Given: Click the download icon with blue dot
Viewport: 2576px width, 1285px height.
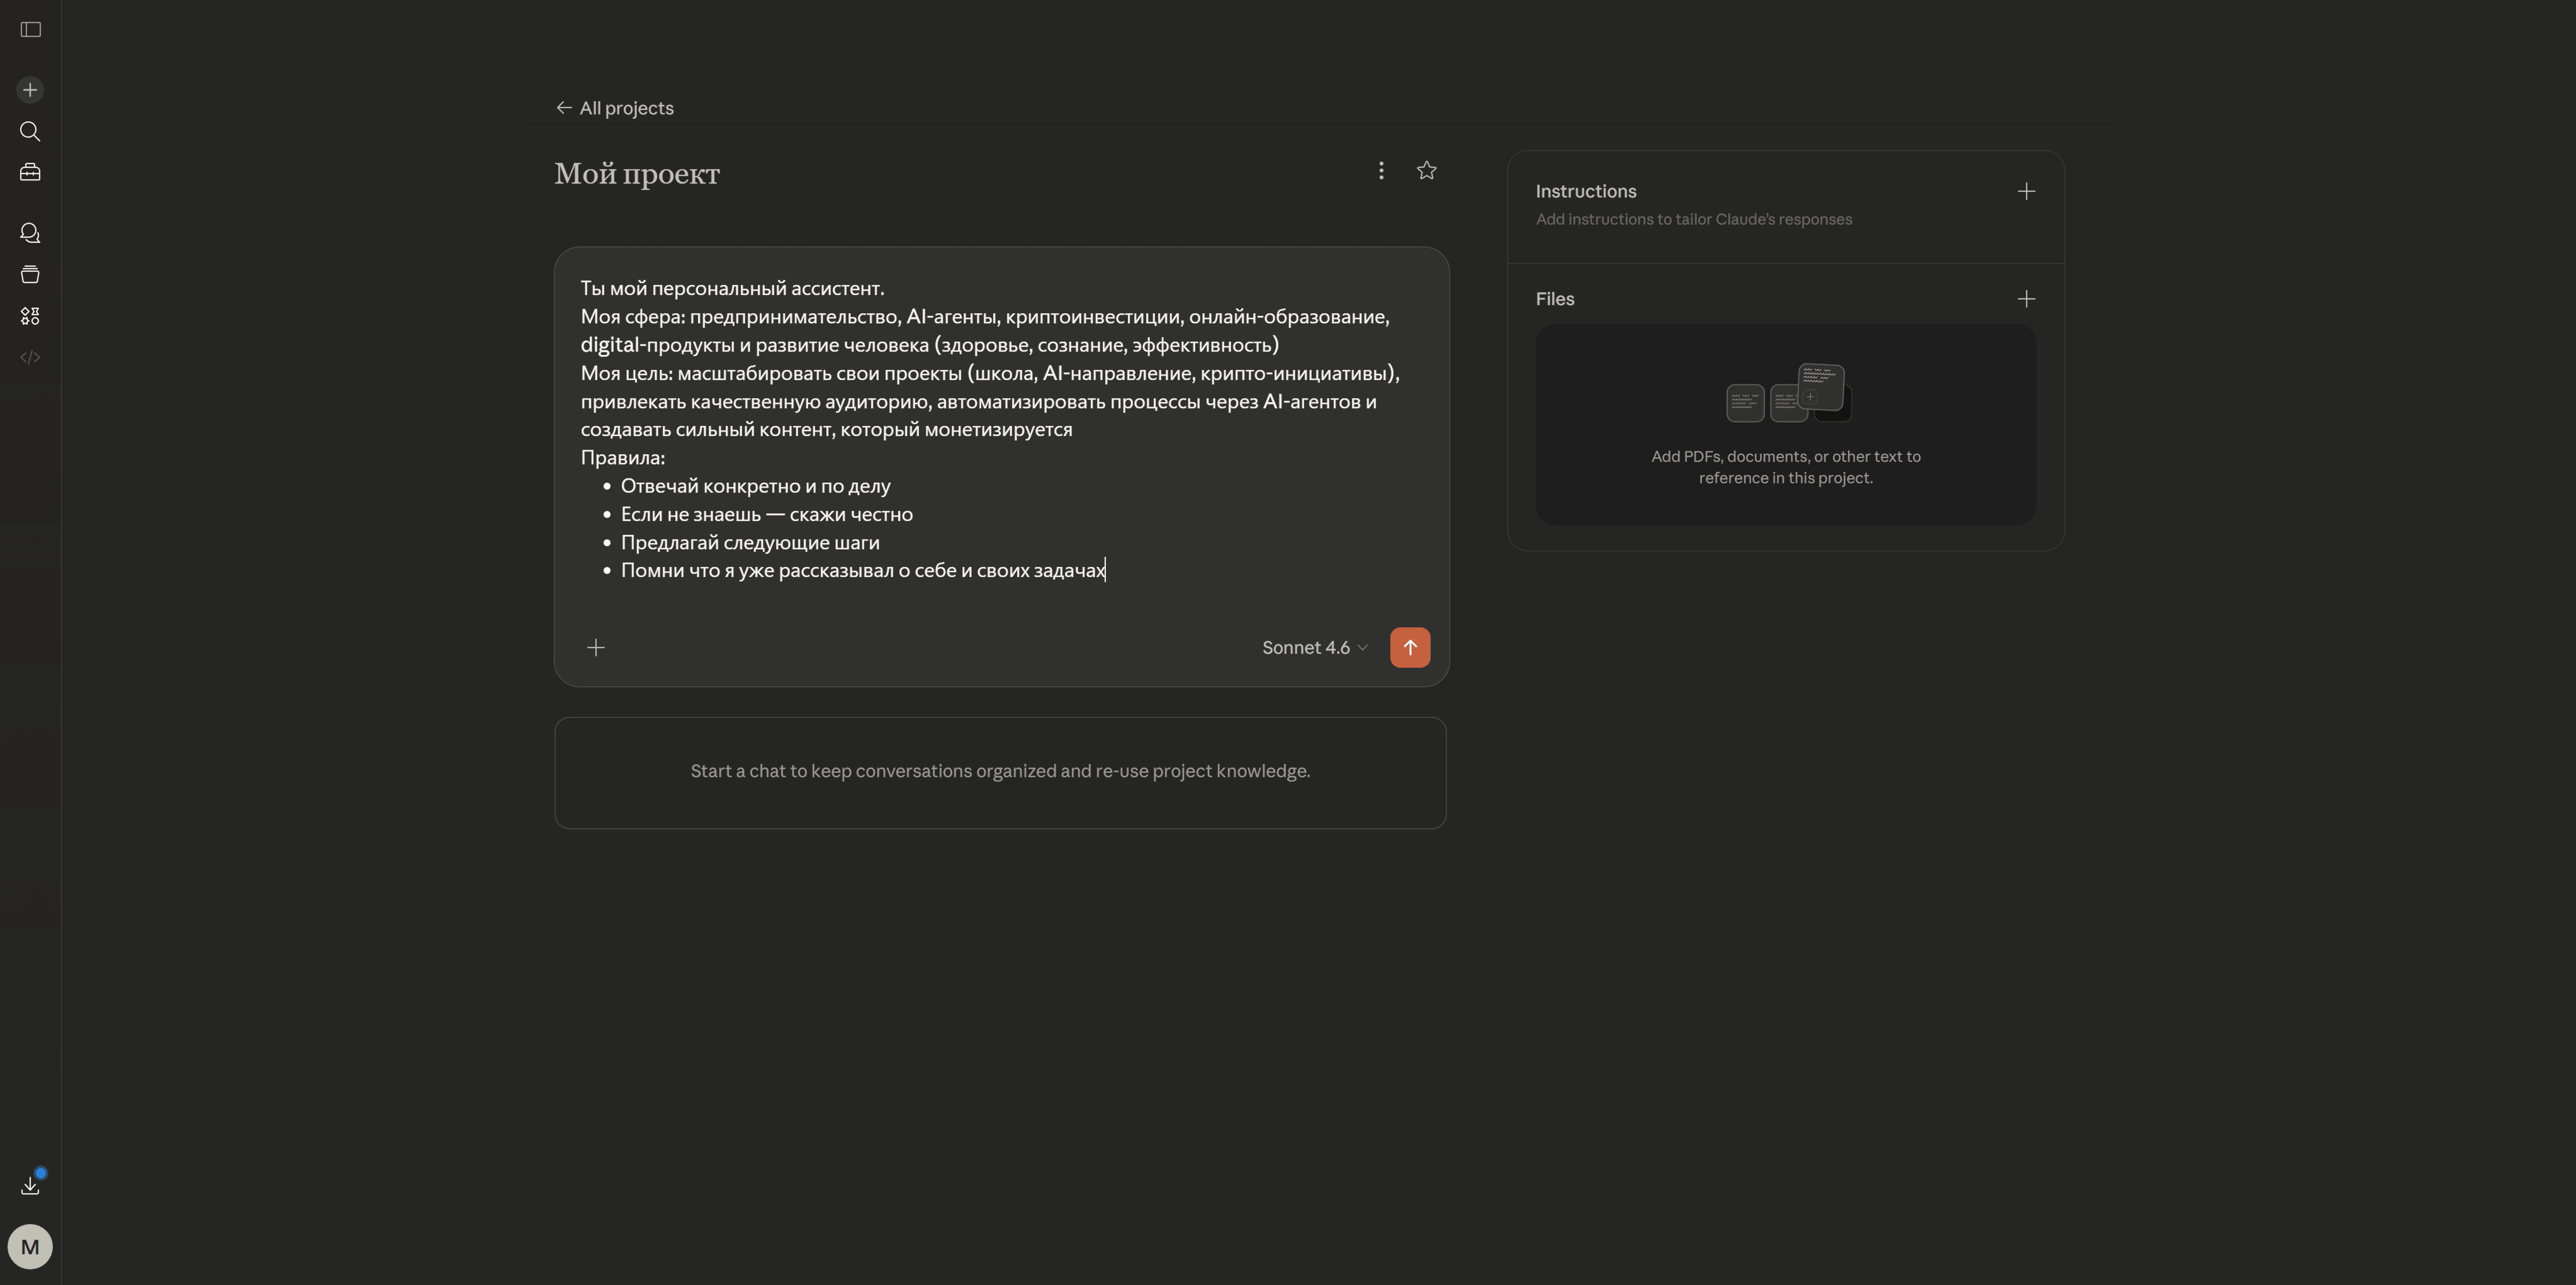Looking at the screenshot, I should [30, 1186].
